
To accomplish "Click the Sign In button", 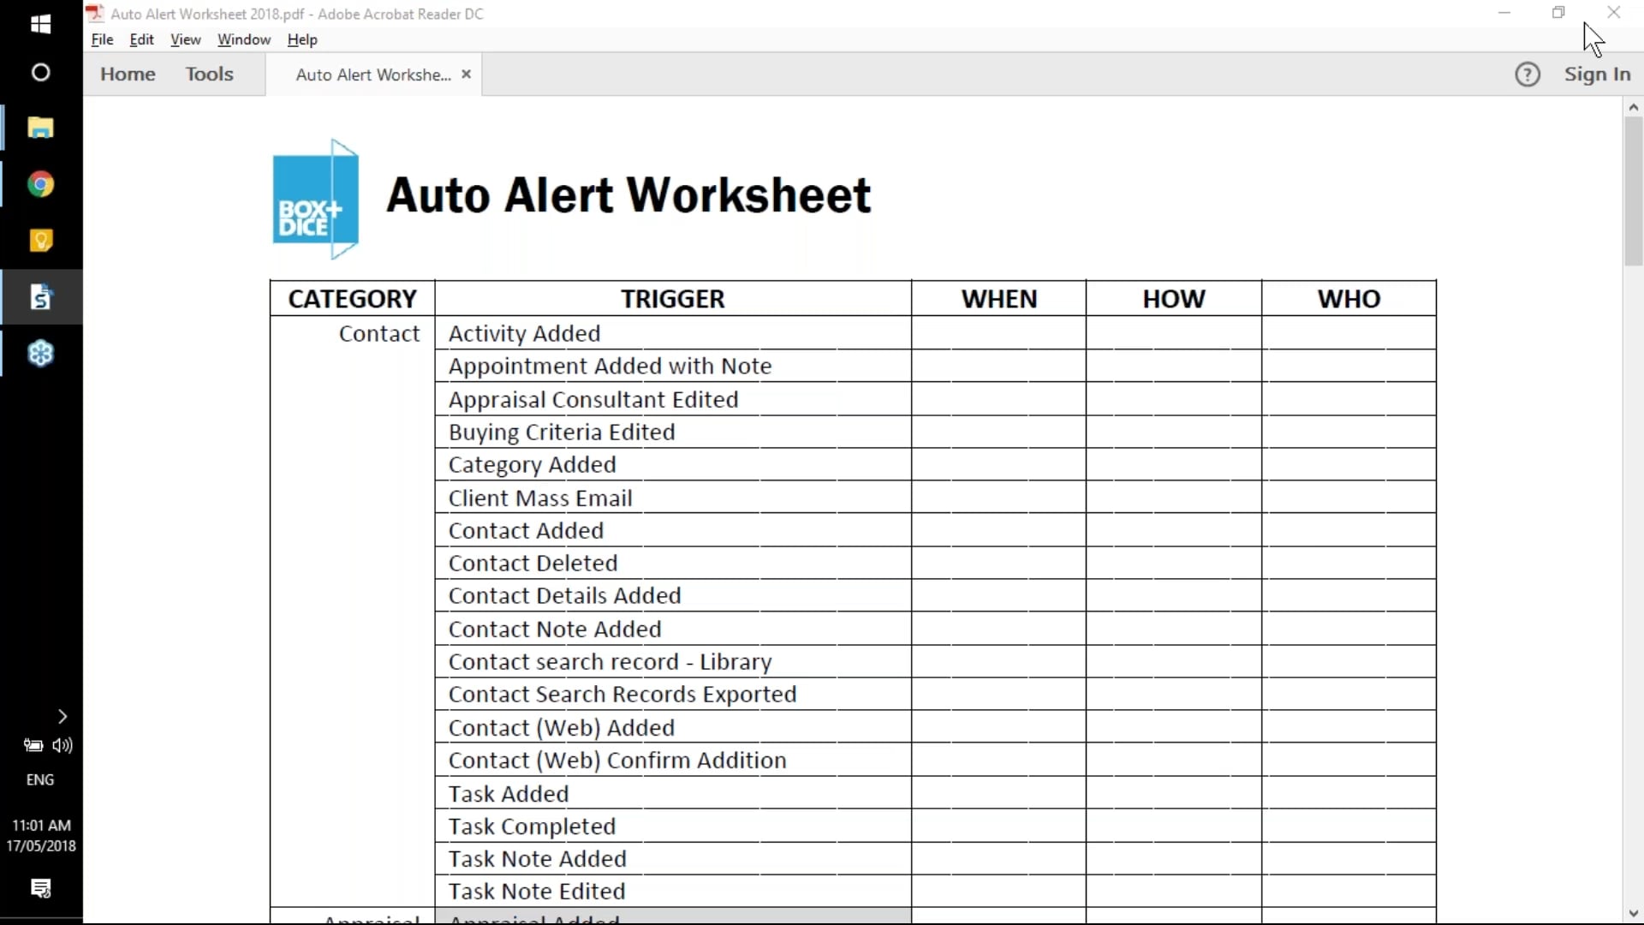I will tap(1598, 75).
